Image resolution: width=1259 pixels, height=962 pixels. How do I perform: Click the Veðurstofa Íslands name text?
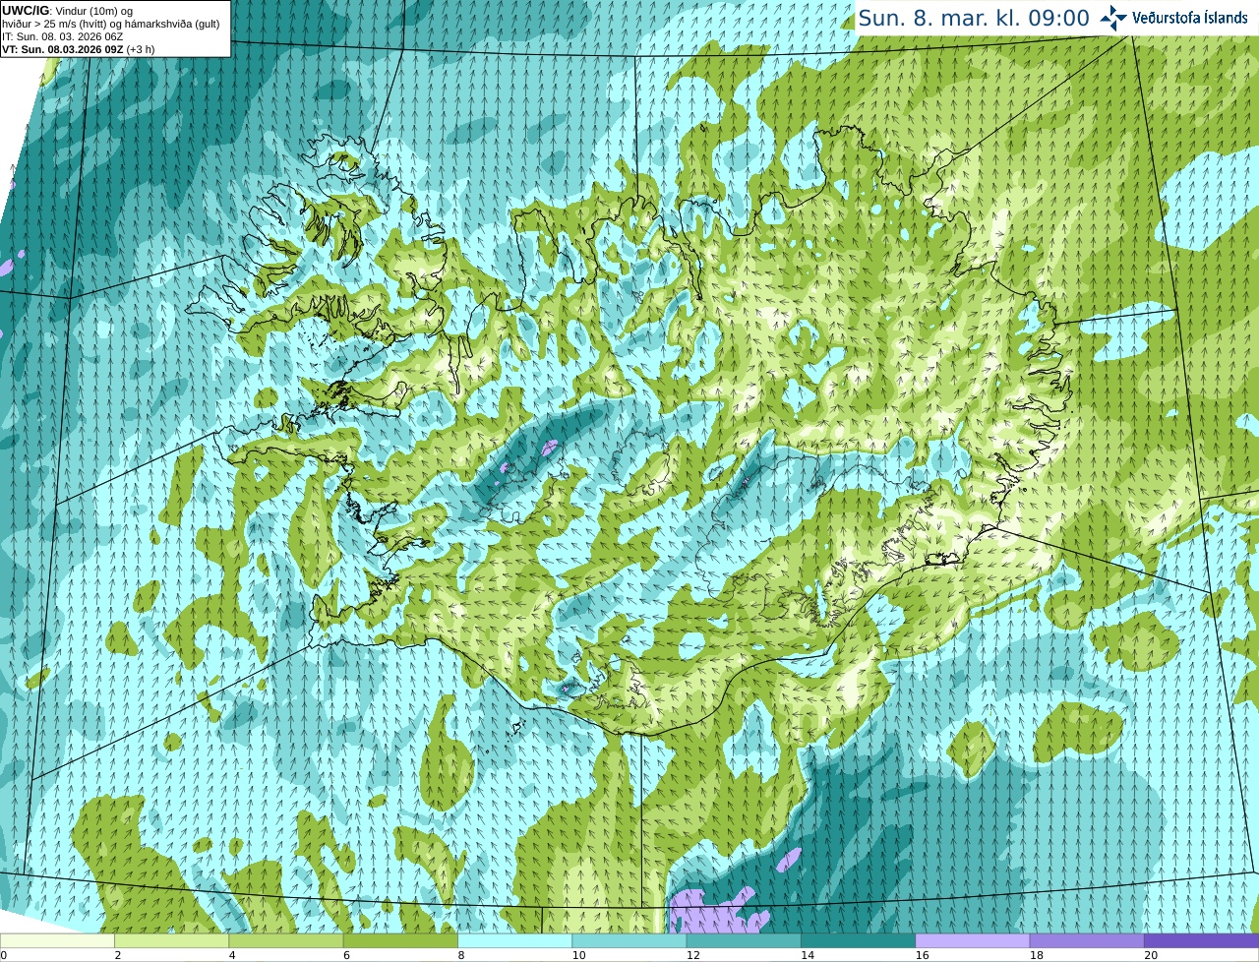pos(1190,18)
